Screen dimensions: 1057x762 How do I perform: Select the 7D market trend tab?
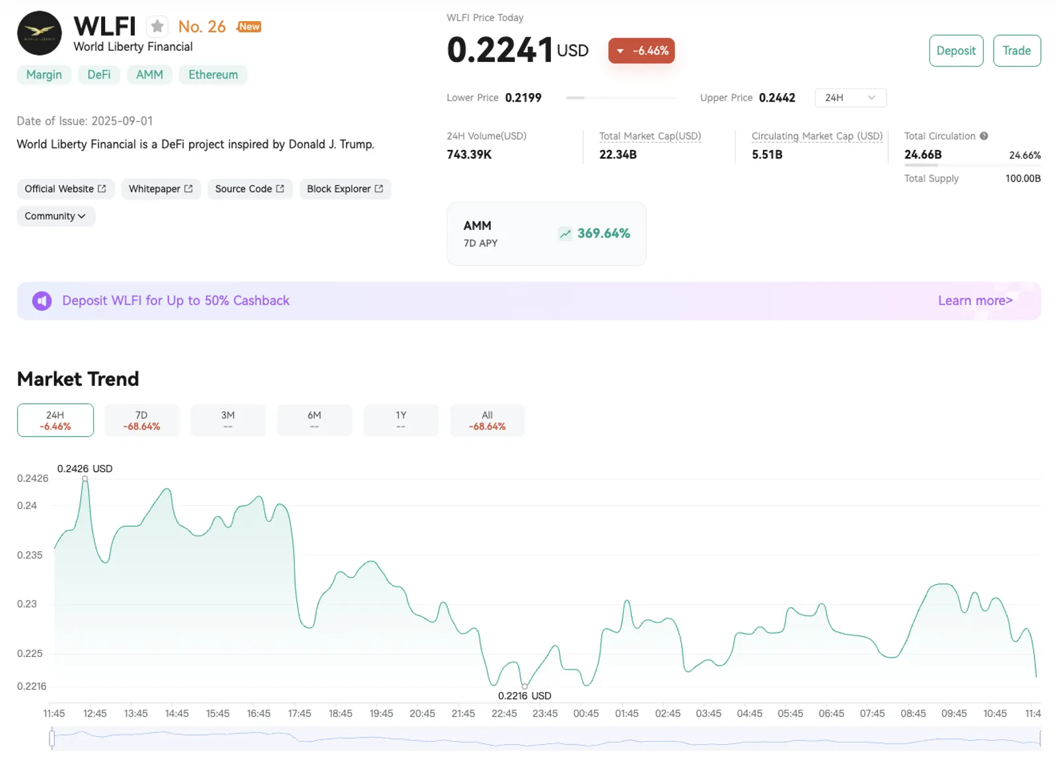pos(141,421)
